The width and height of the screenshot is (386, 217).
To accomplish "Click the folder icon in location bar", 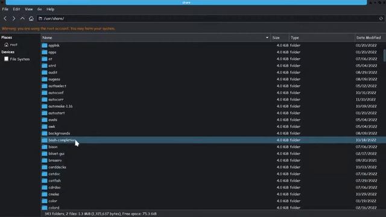I will click(40, 19).
